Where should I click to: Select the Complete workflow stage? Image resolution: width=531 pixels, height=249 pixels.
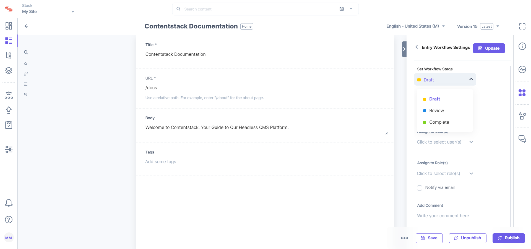[439, 122]
